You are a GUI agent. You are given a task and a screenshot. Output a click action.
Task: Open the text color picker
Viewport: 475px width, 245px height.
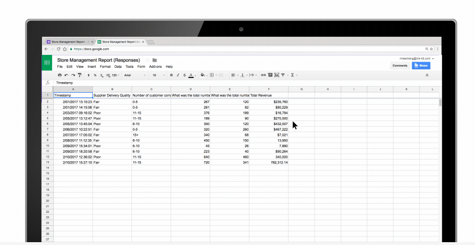pyautogui.click(x=191, y=75)
